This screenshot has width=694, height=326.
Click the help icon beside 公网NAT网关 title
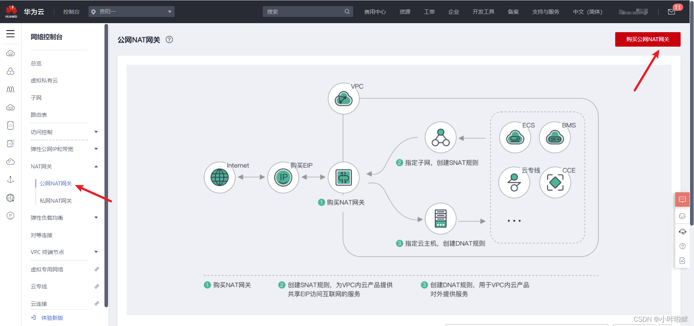[x=169, y=40]
